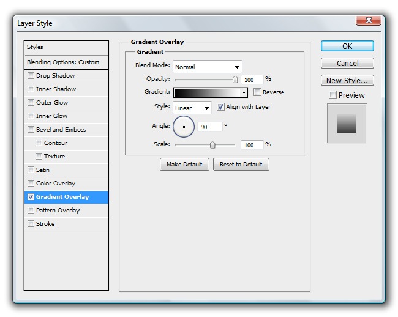Screen dimensions: 398x317
Task: Expand the gradient Style dropdown
Action: [192, 108]
